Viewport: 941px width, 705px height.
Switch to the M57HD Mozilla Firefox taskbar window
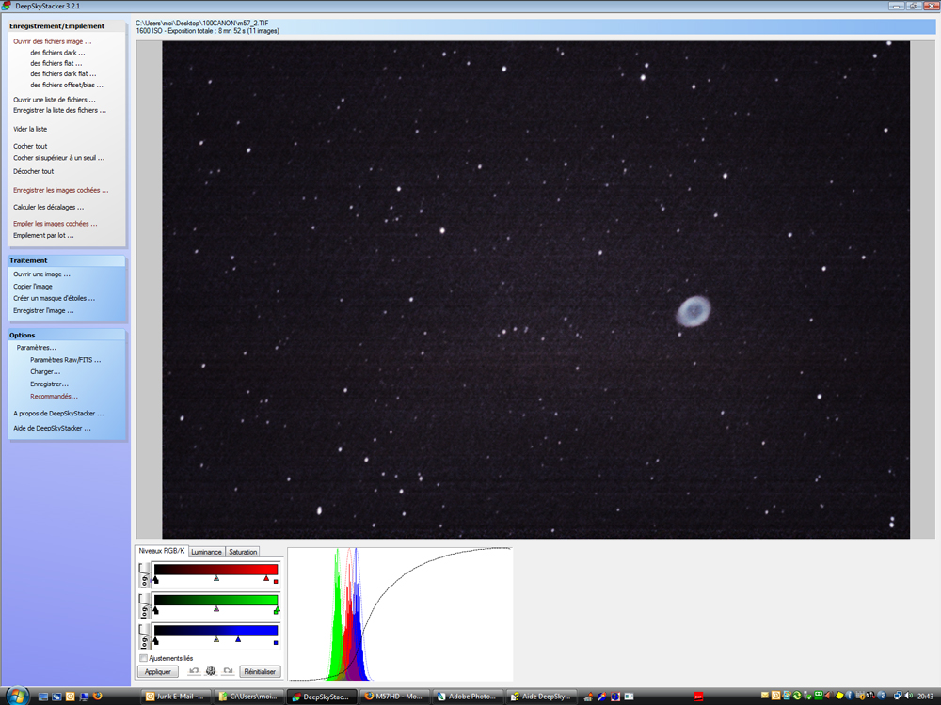393,696
